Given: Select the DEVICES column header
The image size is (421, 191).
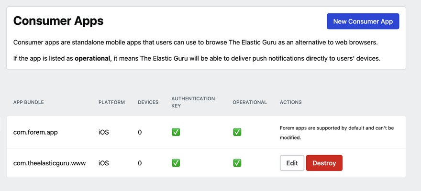Looking at the screenshot, I should pos(148,102).
